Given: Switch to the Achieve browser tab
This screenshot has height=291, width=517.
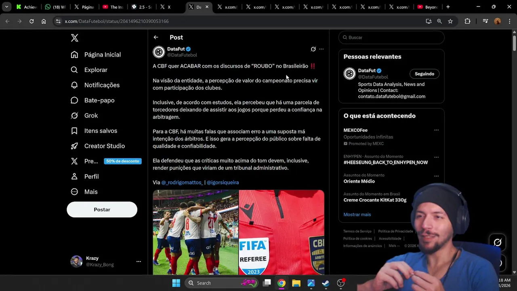Looking at the screenshot, I should click(27, 7).
